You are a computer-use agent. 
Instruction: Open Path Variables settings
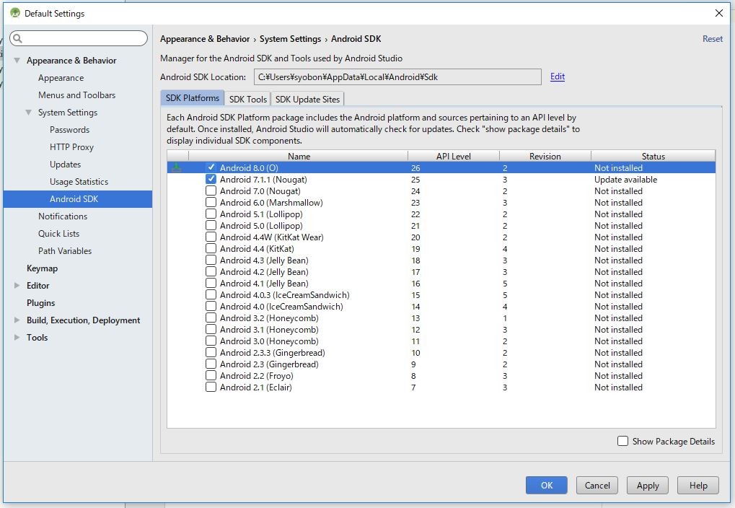pos(65,251)
